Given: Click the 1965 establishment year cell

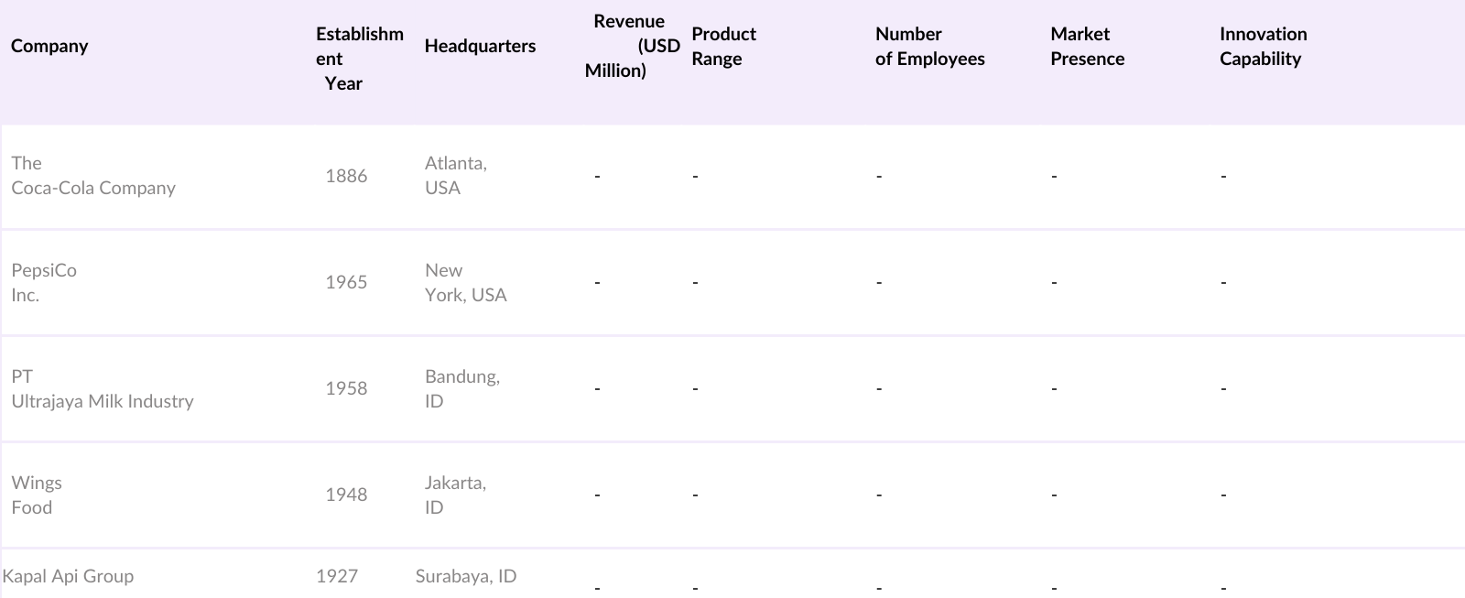Looking at the screenshot, I should point(346,282).
